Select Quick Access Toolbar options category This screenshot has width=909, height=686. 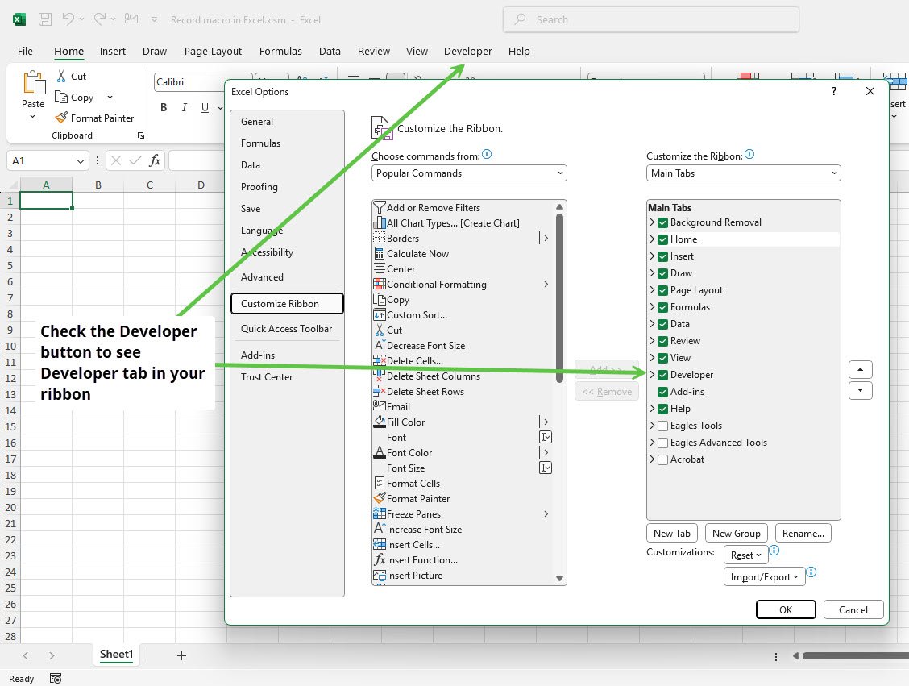tap(286, 329)
